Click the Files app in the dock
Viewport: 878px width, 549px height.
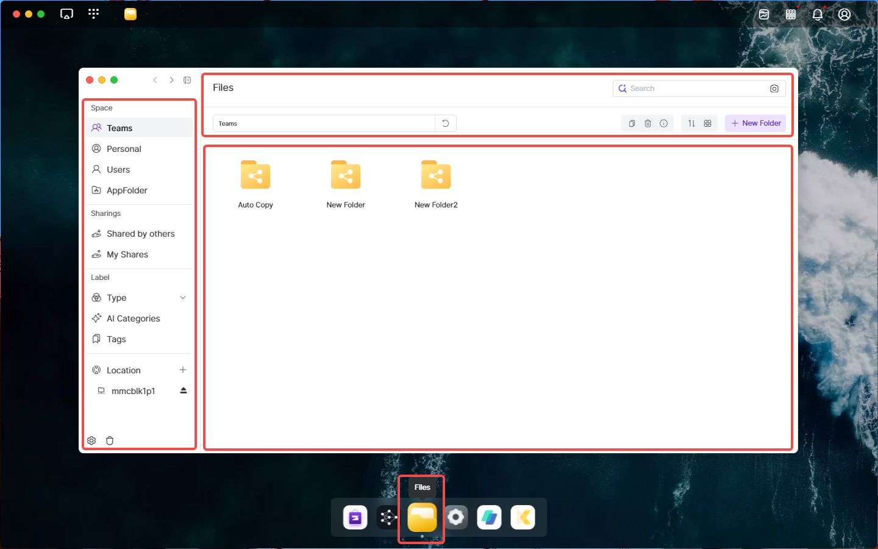pyautogui.click(x=422, y=517)
